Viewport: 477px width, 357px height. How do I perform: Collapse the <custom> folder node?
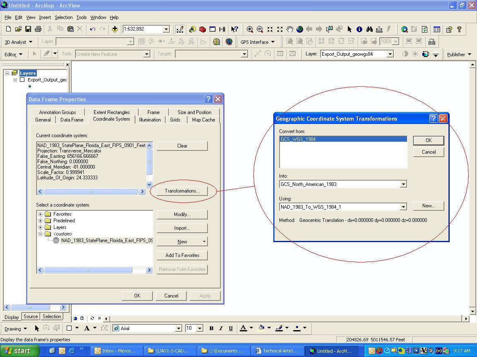click(x=40, y=234)
